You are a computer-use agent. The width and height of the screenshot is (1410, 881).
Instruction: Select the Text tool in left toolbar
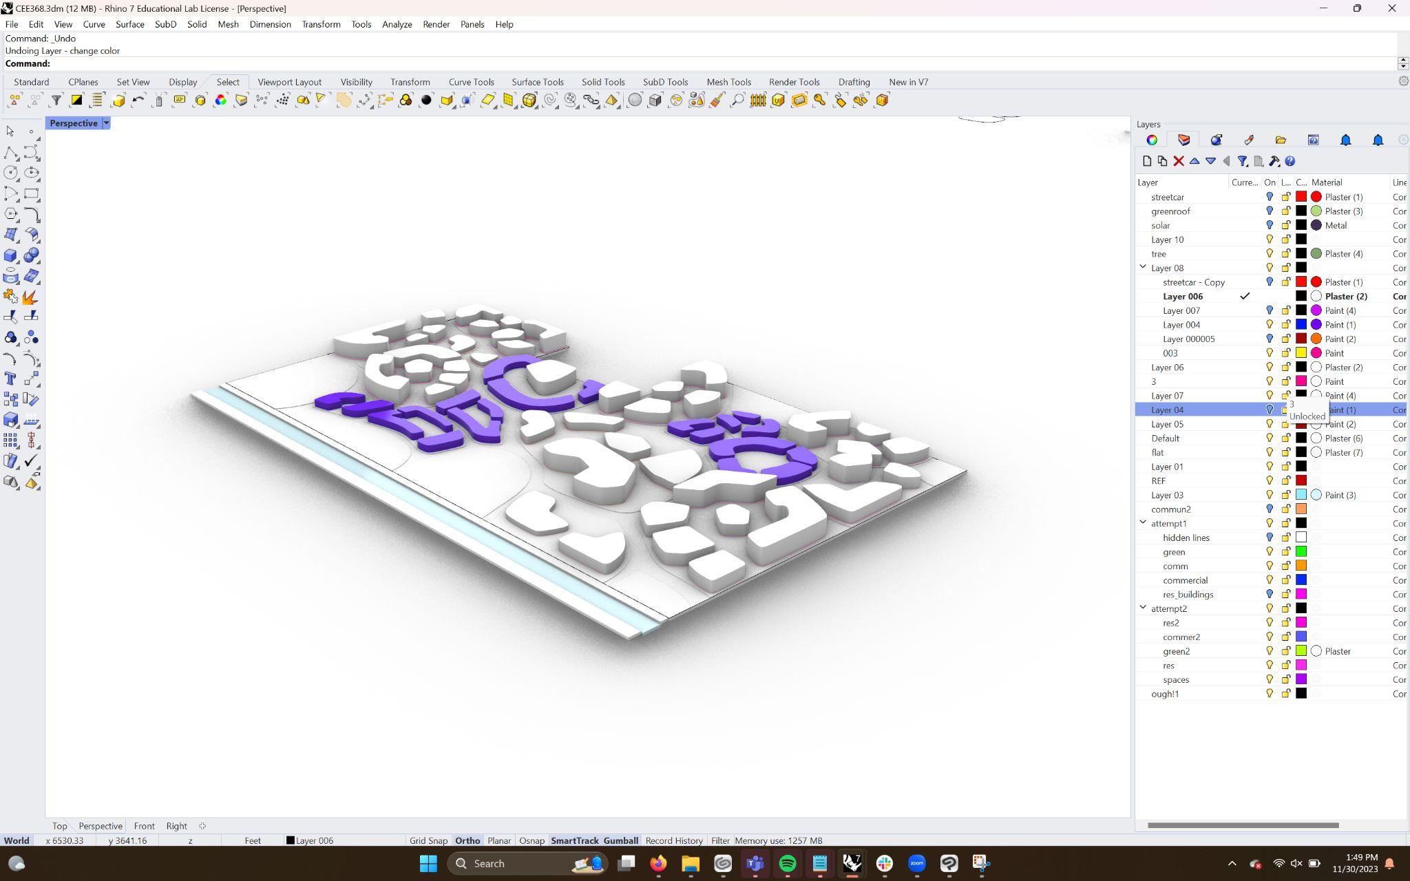pyautogui.click(x=10, y=379)
